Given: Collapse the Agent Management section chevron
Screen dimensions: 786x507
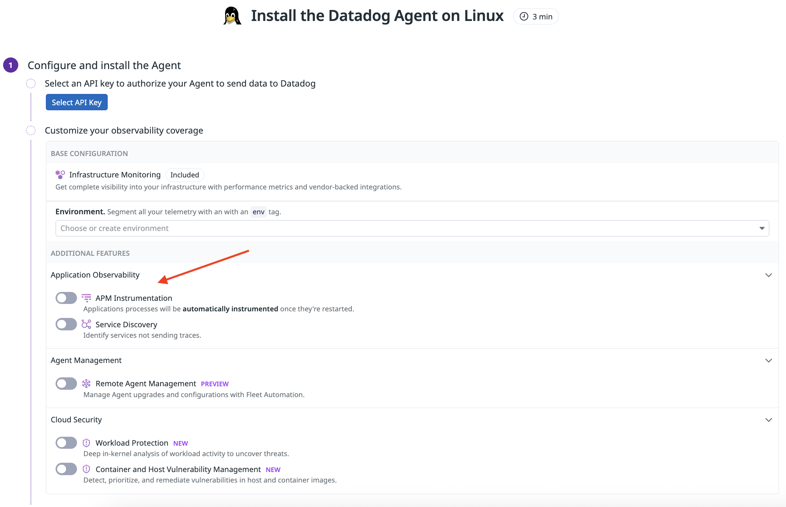Looking at the screenshot, I should click(x=768, y=360).
